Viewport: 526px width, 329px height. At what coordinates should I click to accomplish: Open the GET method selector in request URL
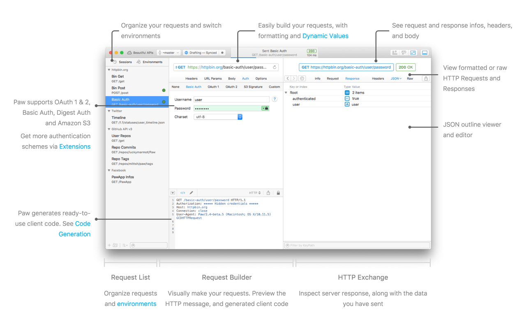tap(180, 67)
